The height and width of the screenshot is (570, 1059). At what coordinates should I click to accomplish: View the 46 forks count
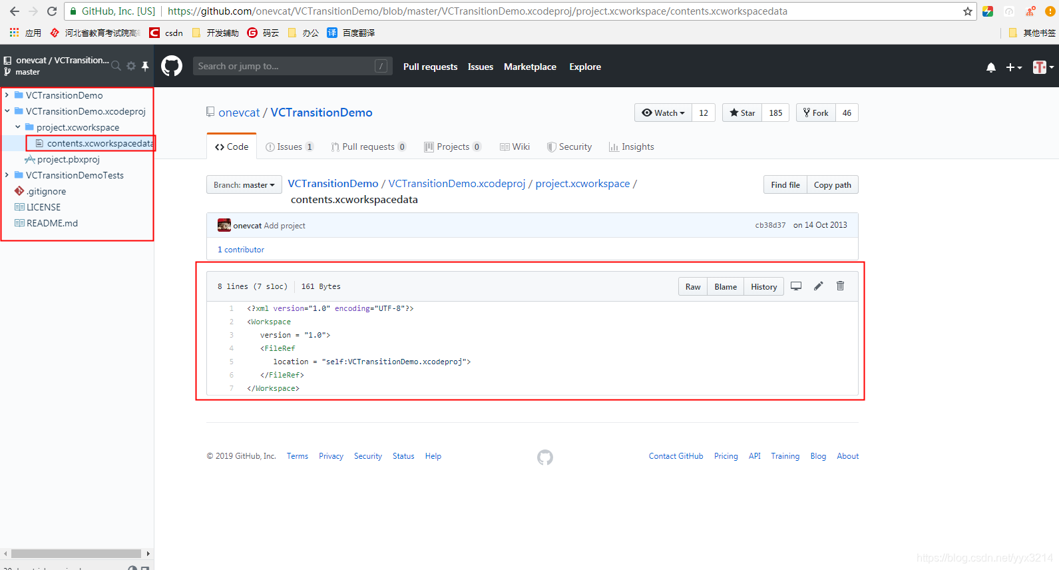847,113
